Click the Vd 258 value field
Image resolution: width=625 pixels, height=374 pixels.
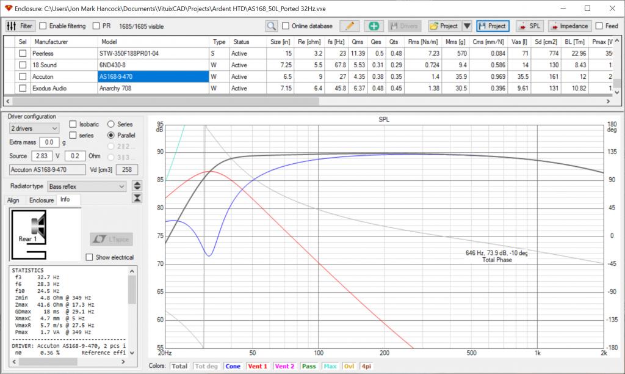pos(127,170)
